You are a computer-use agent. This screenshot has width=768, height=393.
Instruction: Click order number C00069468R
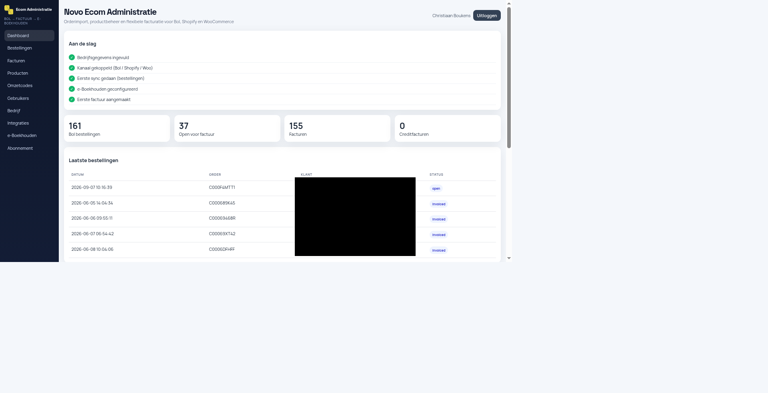coord(222,218)
